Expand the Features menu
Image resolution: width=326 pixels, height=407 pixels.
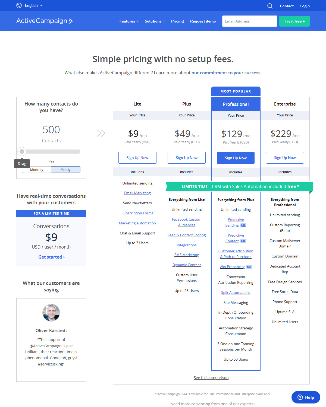pos(129,21)
